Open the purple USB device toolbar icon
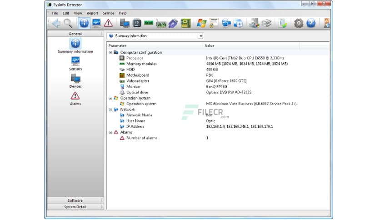 [173, 24]
